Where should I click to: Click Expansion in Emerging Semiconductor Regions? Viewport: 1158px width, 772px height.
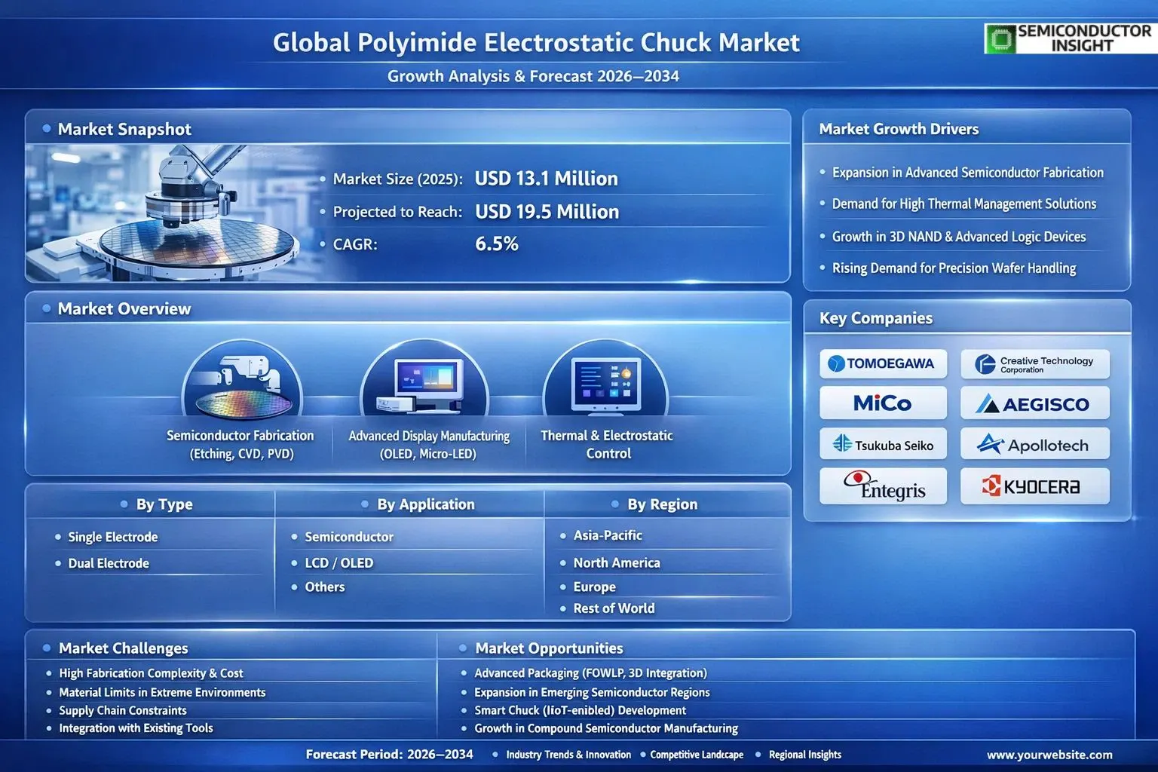(x=592, y=692)
